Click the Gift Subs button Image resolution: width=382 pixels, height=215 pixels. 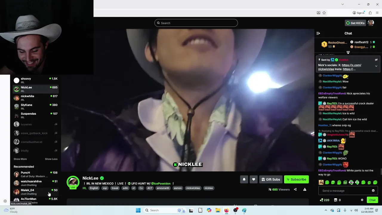coord(271,179)
